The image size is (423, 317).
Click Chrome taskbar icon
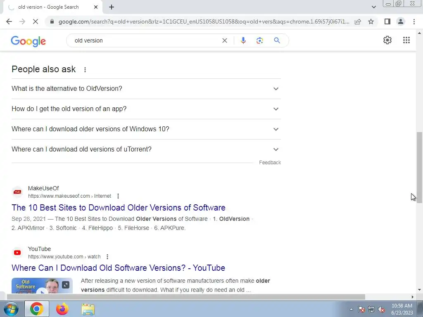click(37, 309)
